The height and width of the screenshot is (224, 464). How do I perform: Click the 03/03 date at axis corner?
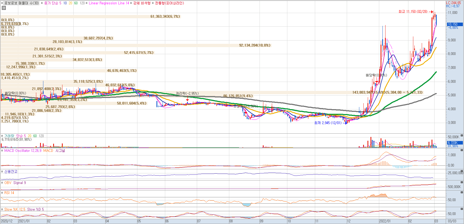(452, 221)
